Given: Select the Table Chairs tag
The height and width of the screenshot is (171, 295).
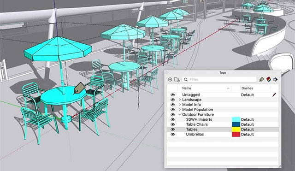Looking at the screenshot, I should [197, 124].
